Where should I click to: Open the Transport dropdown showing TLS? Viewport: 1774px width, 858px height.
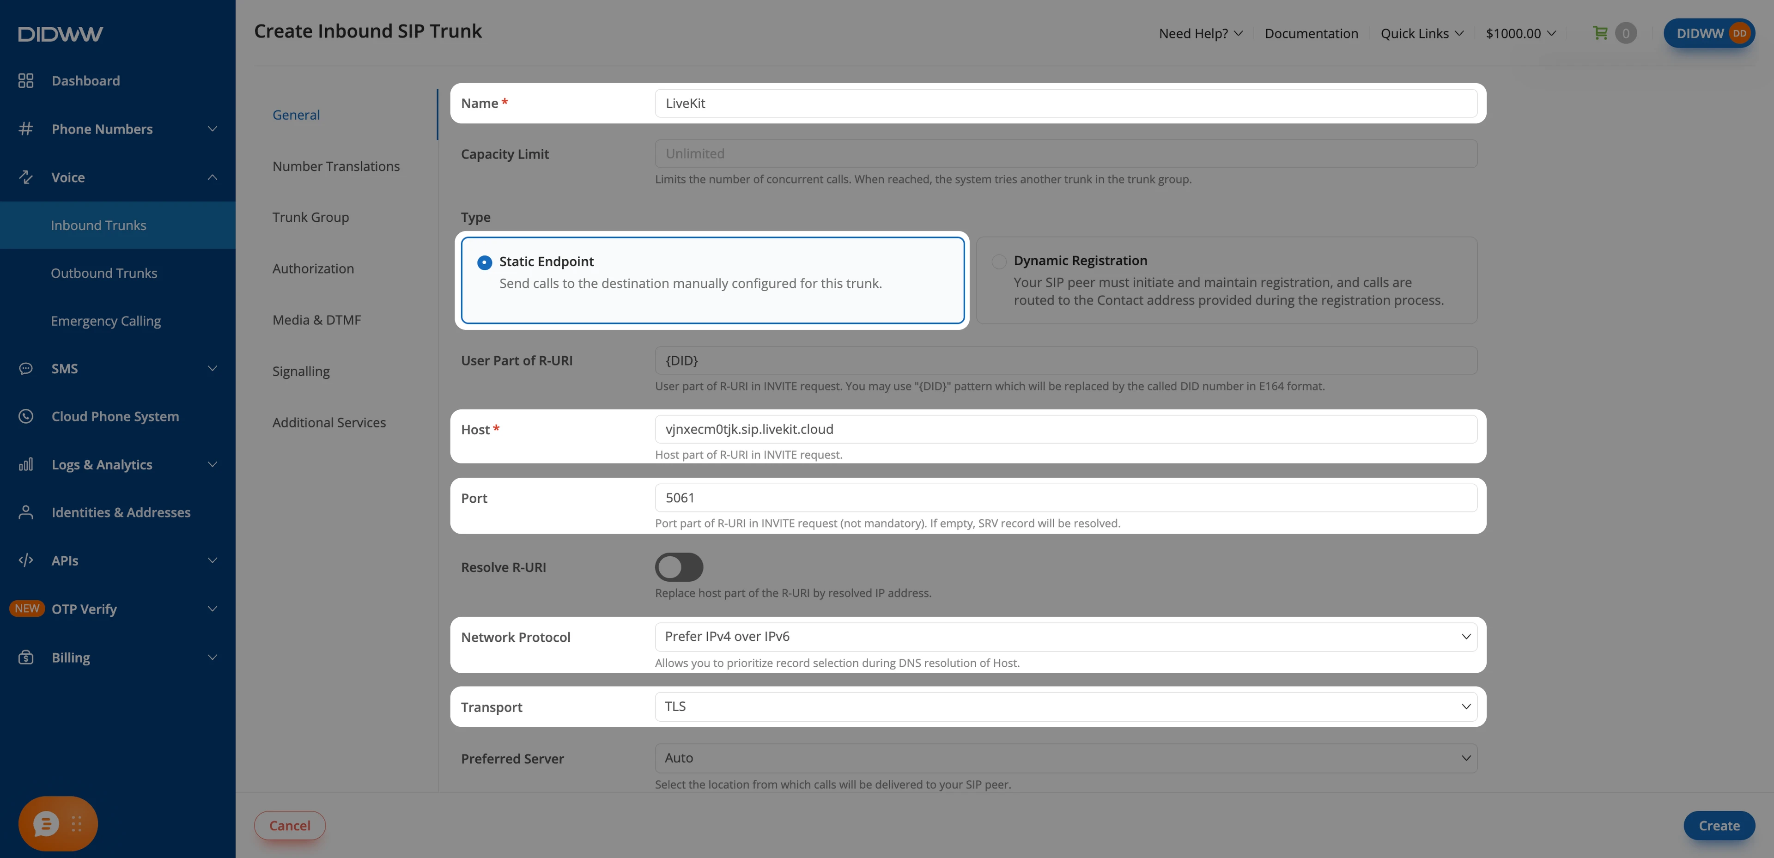coord(1065,706)
